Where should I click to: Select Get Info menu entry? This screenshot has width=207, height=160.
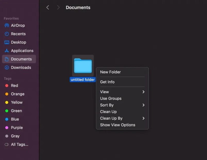click(x=107, y=82)
